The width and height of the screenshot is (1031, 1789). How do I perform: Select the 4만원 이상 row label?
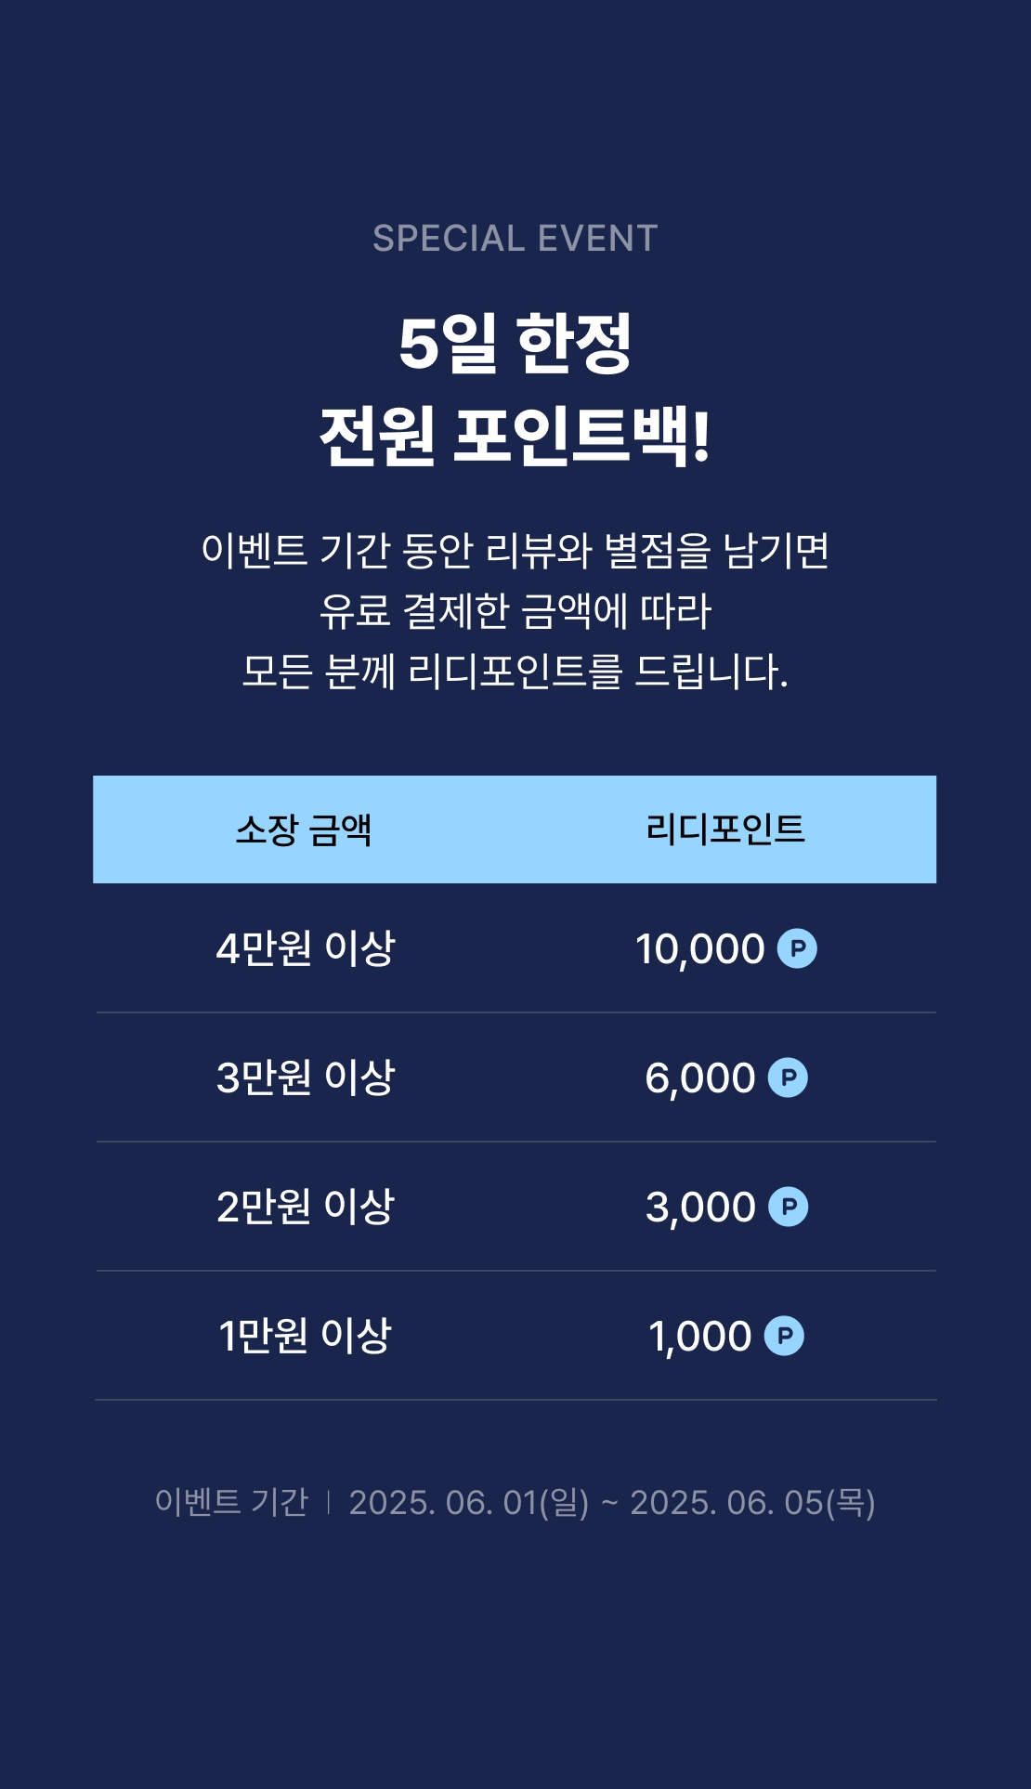coord(306,948)
